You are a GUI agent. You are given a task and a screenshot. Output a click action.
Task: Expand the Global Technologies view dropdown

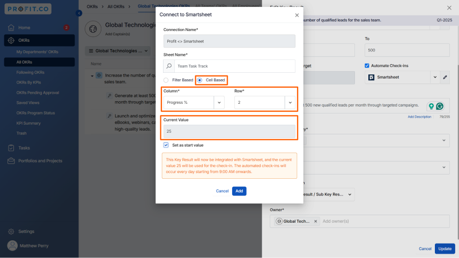[x=117, y=51]
